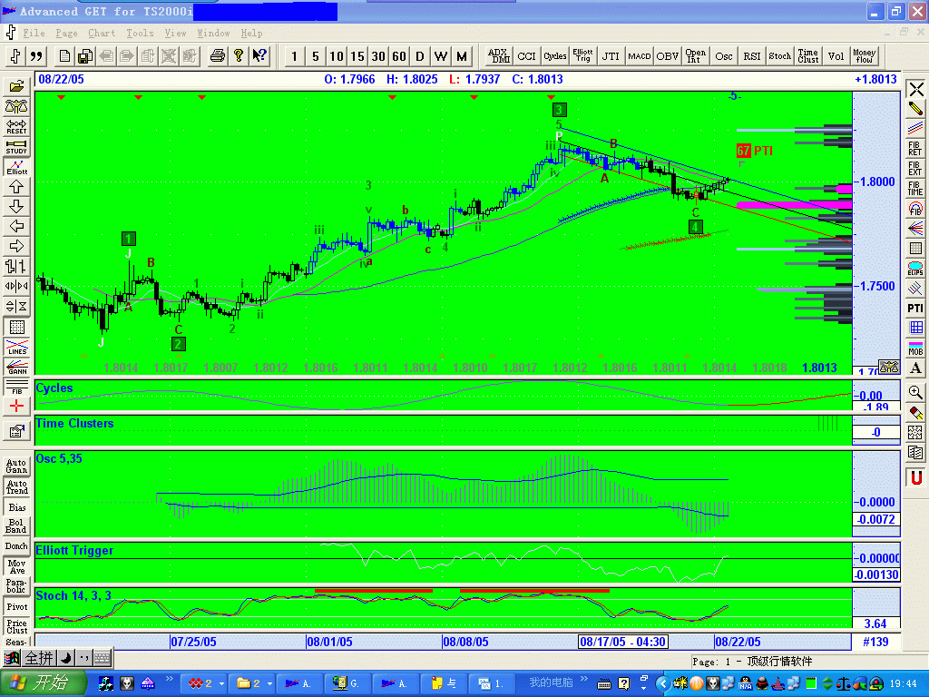Click the up arrow scroll icon
This screenshot has height=697, width=929.
(16, 187)
